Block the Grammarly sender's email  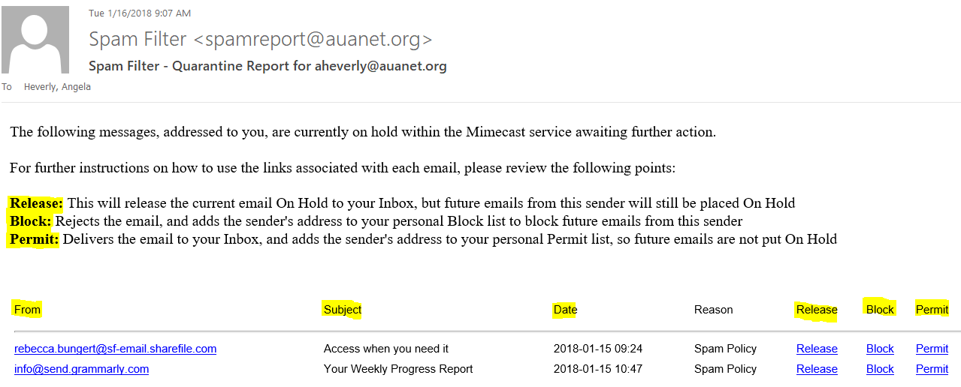pos(880,369)
